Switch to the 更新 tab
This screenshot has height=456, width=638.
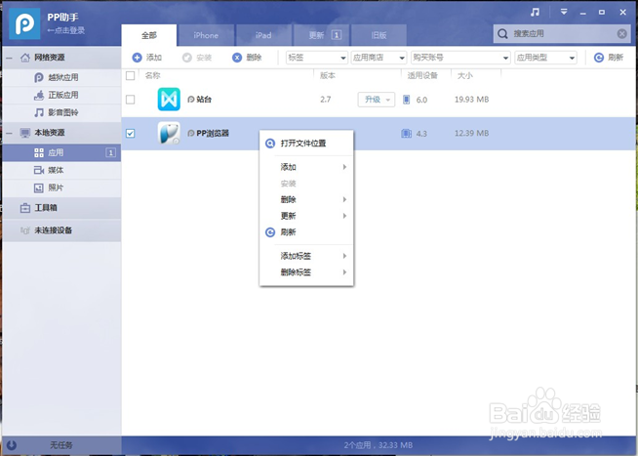[x=321, y=35]
